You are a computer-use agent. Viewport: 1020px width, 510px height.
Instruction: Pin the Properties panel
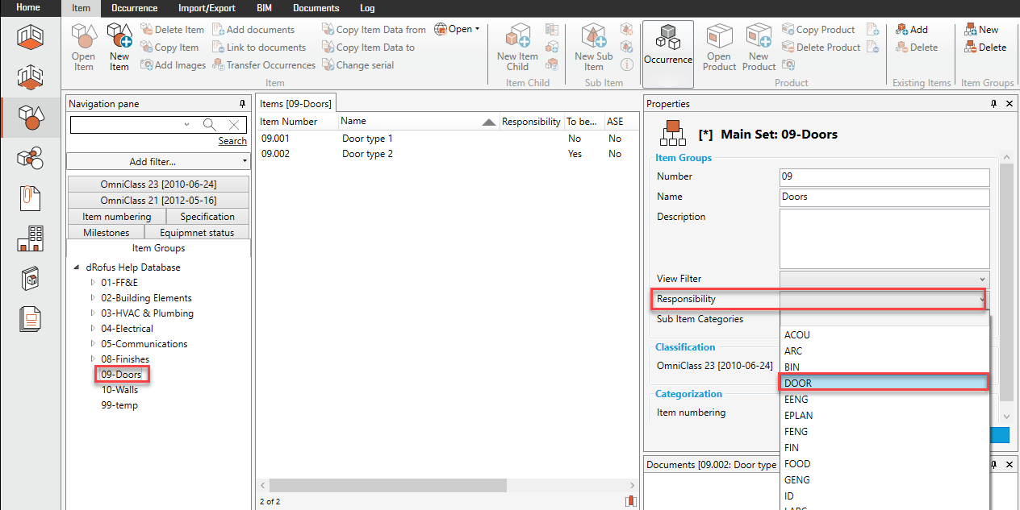994,104
